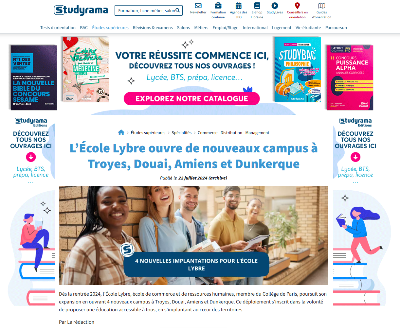Click the Newsletter envelope icon
This screenshot has width=400, height=328.
coord(198,6)
